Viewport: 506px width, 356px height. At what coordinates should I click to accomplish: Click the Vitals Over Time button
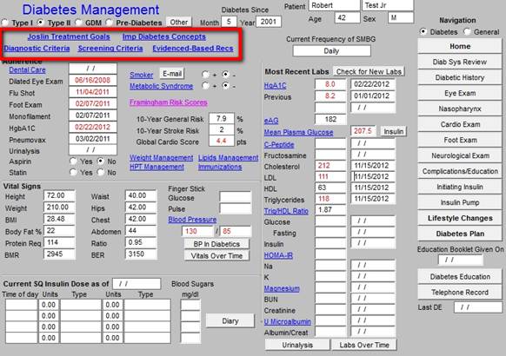tap(216, 256)
